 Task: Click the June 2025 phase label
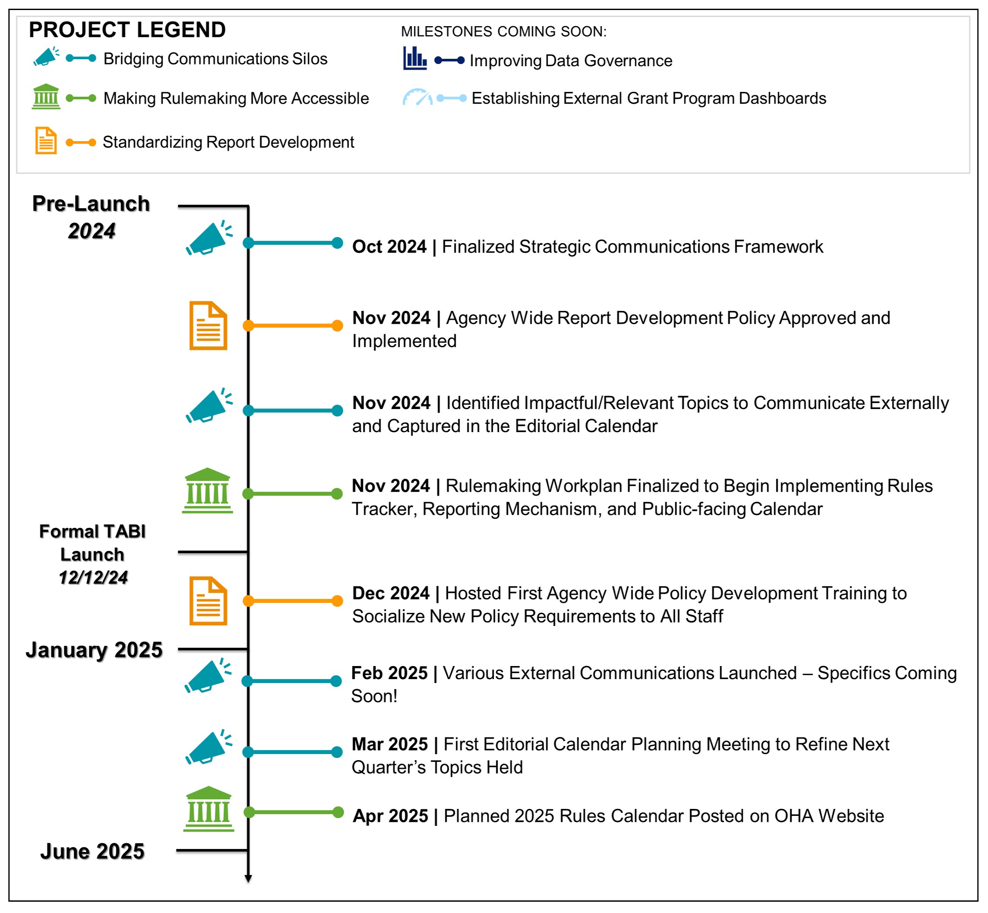point(92,851)
